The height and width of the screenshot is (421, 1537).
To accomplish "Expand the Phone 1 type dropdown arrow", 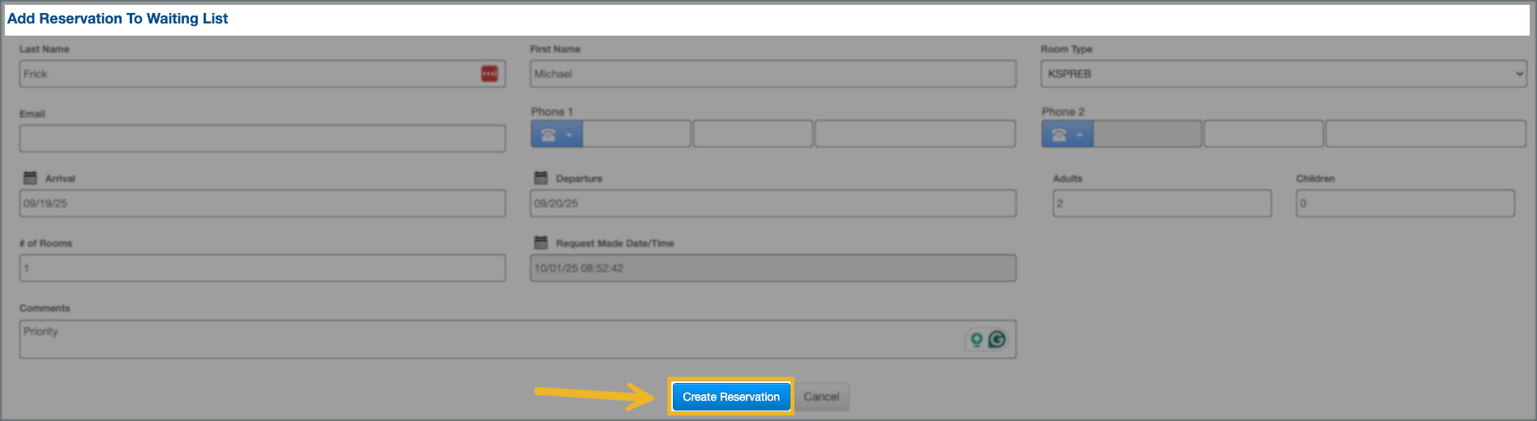I will [x=569, y=134].
